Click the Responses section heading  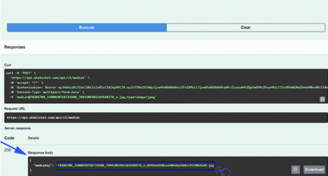pyautogui.click(x=15, y=47)
